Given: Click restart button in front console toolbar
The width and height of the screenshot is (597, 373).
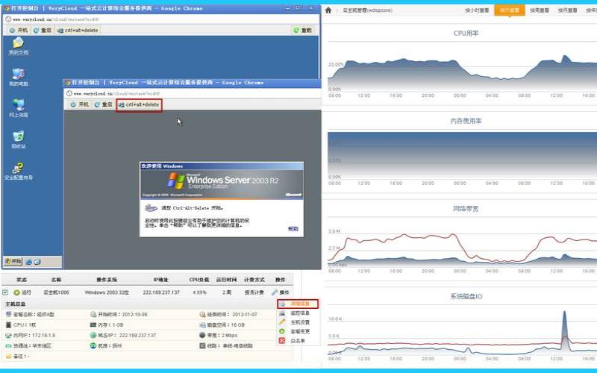Looking at the screenshot, I should (103, 104).
